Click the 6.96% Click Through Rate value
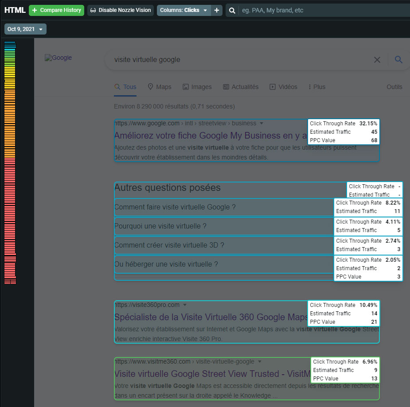This screenshot has width=410, height=407. coord(370,361)
